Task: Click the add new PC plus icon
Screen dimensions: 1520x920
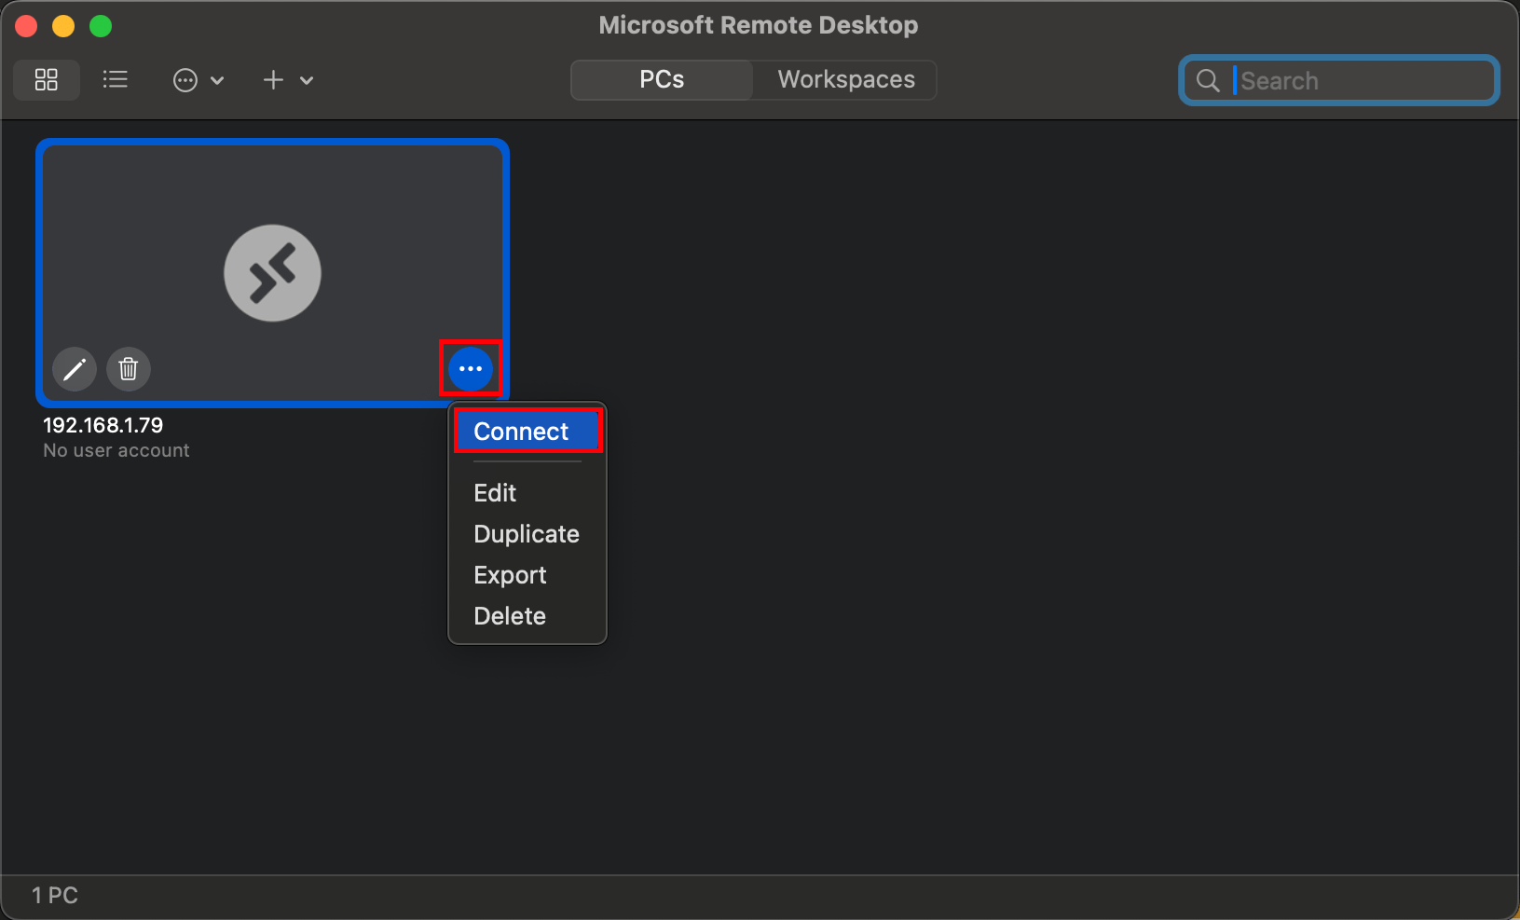Action: pyautogui.click(x=273, y=80)
